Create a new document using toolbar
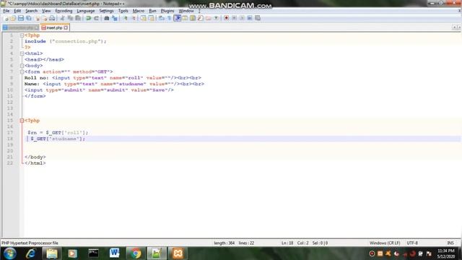 click(6, 18)
